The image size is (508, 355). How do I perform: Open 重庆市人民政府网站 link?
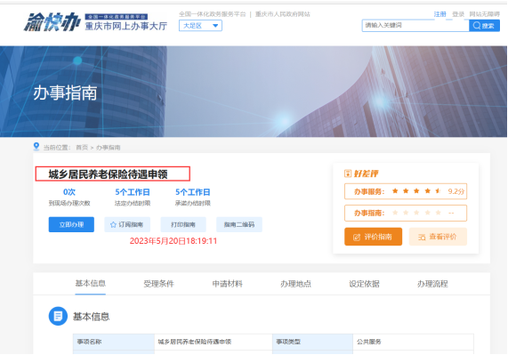(283, 14)
